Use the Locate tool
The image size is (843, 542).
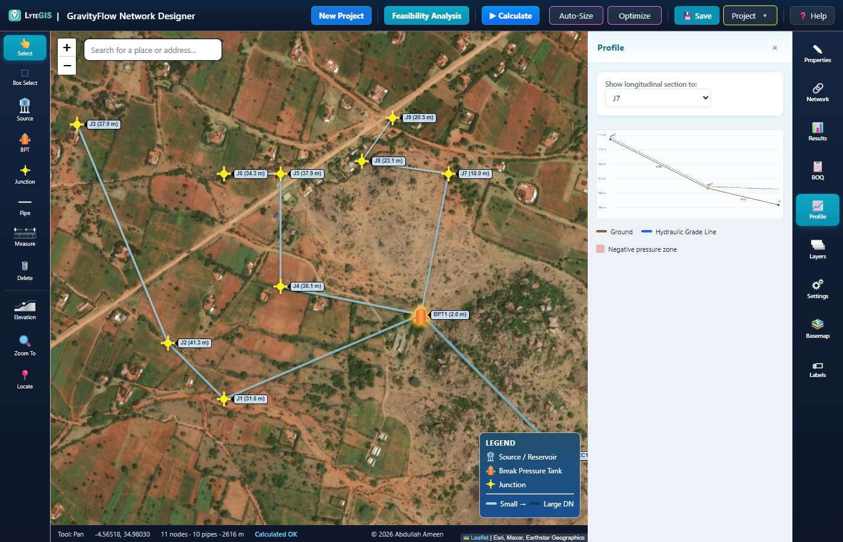[x=25, y=379]
